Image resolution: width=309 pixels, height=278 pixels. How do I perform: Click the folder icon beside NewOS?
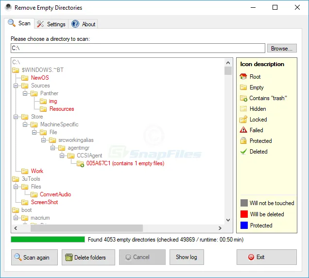(x=25, y=78)
